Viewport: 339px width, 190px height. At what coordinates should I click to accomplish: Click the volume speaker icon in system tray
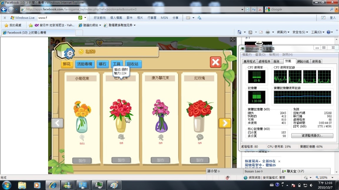point(311,185)
